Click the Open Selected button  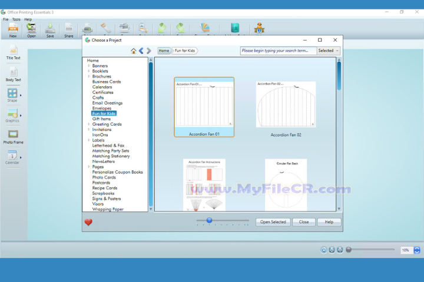pyautogui.click(x=273, y=222)
